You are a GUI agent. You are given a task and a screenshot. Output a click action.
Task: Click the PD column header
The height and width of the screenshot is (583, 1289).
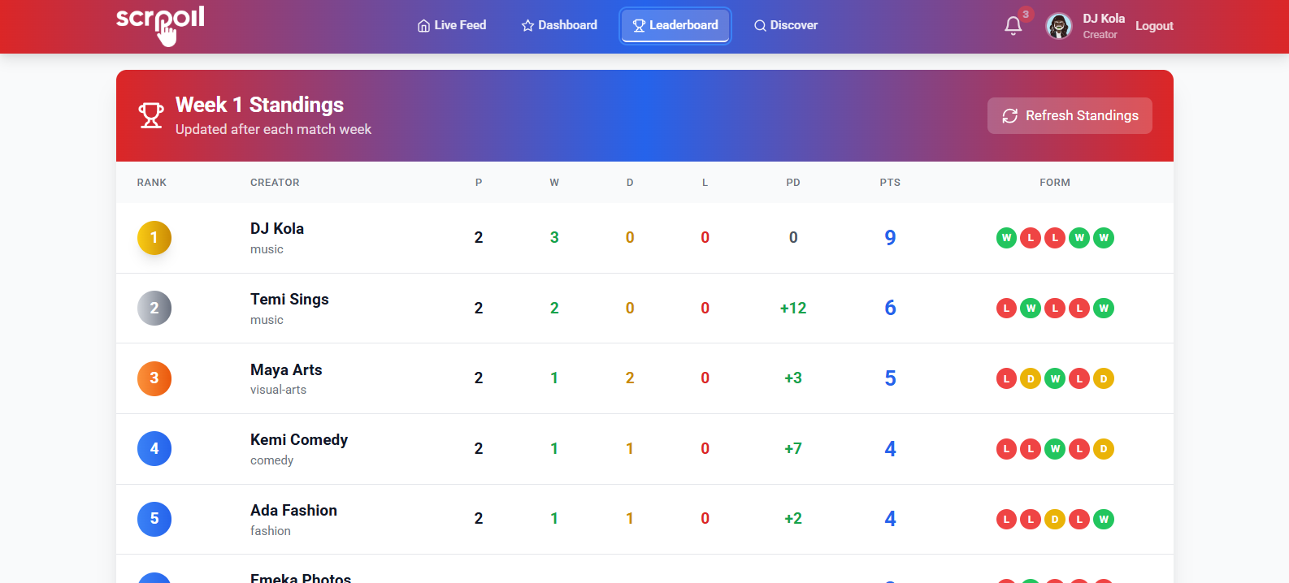(x=793, y=183)
